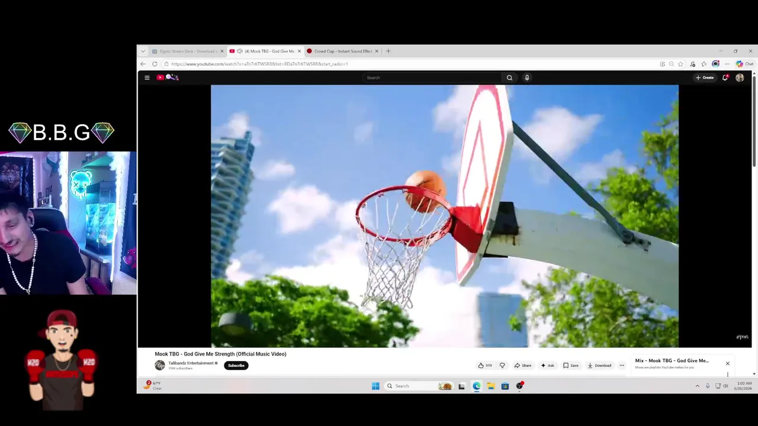
Task: Click the video player to pause
Action: [x=445, y=216]
